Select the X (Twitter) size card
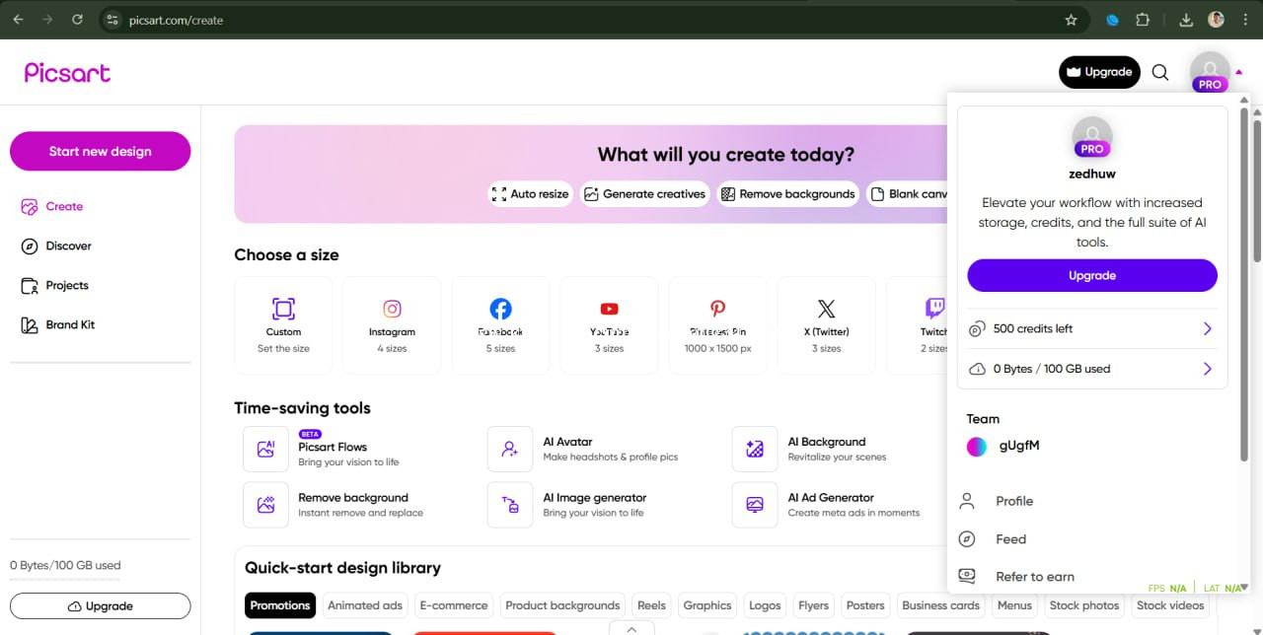1263x635 pixels. pos(826,324)
